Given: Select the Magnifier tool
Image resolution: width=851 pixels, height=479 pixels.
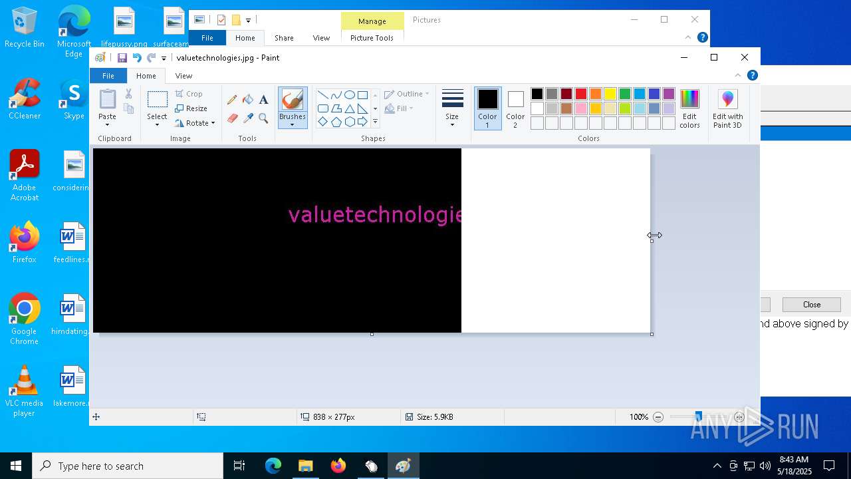Looking at the screenshot, I should [x=263, y=118].
